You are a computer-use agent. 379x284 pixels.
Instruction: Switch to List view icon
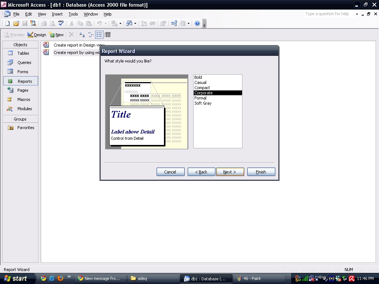click(x=99, y=34)
